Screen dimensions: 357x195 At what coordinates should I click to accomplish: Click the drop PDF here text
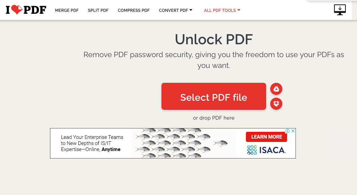[213, 118]
